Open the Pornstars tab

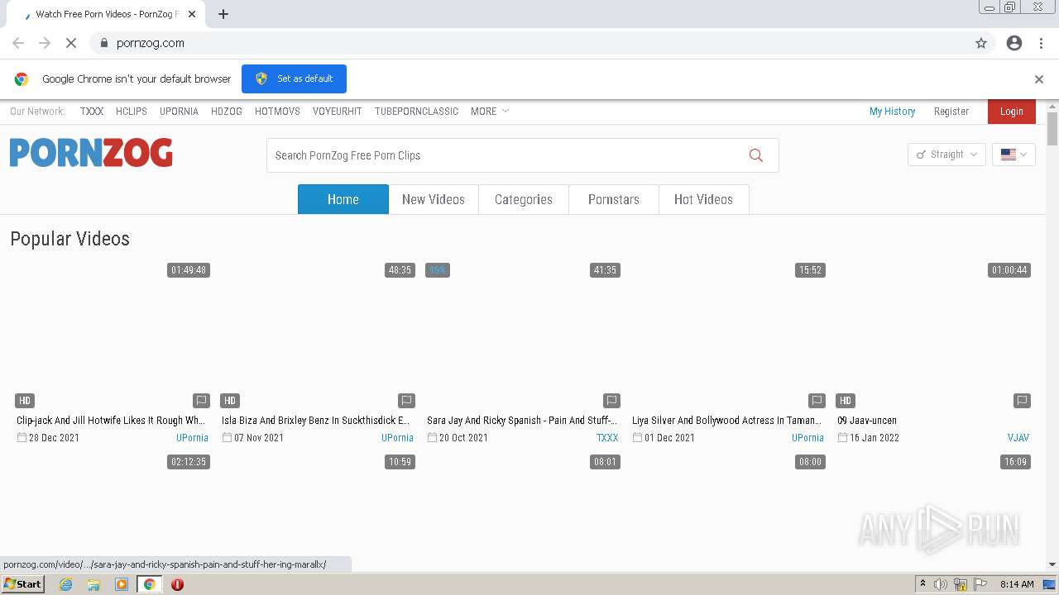click(614, 199)
